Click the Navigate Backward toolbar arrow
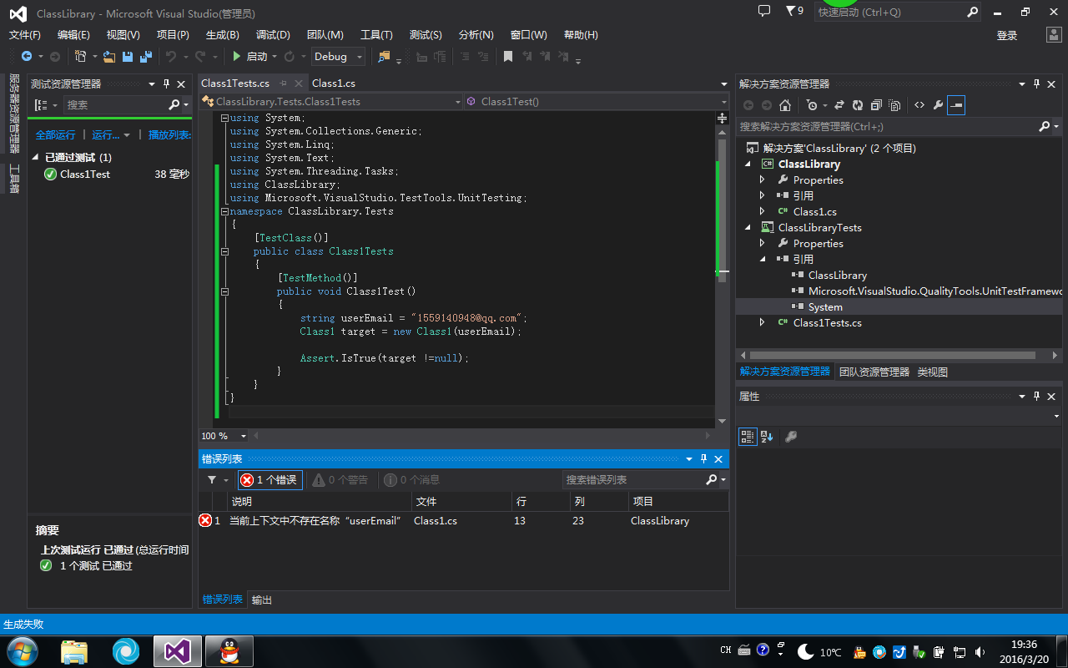1068x668 pixels. point(26,57)
